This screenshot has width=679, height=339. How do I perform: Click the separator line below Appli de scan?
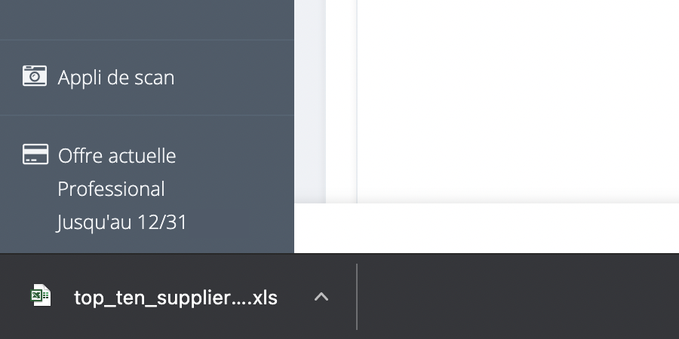click(x=147, y=115)
